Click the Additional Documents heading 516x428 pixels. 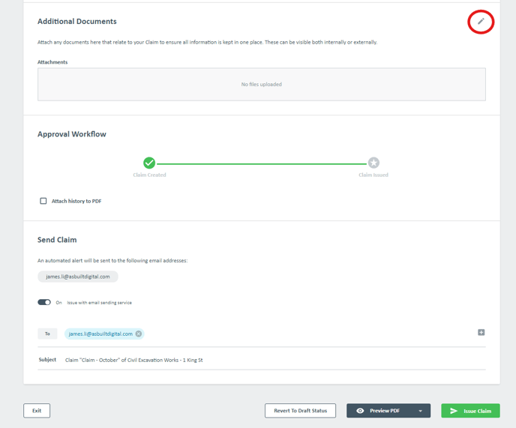tap(77, 22)
